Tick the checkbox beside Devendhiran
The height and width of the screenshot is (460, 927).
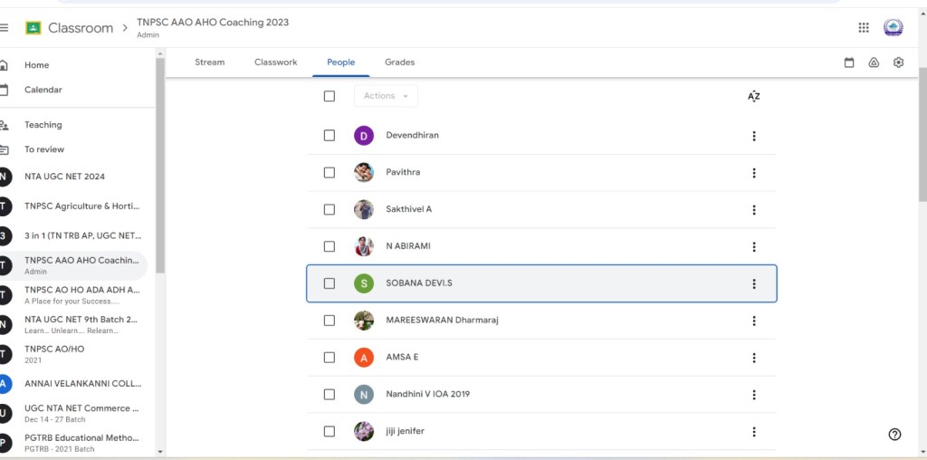[330, 136]
